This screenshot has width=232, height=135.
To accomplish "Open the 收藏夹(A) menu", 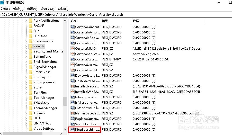I will pyautogui.click(x=48, y=9).
